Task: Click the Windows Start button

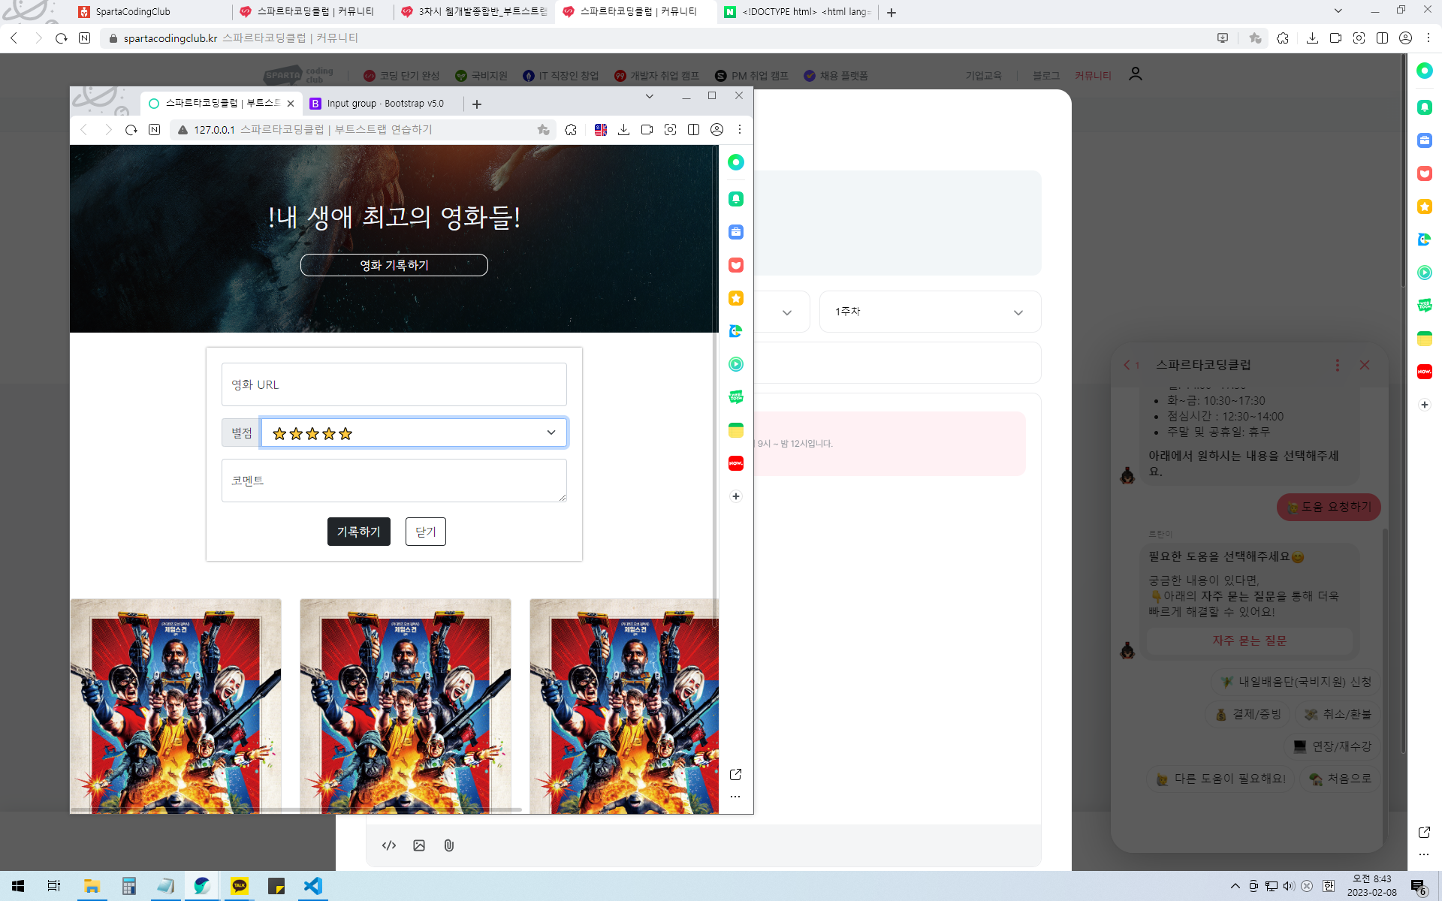Action: point(18,886)
